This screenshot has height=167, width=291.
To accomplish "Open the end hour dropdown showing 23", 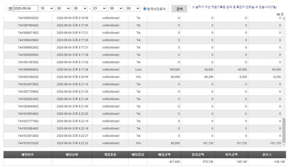I will 99,8.
